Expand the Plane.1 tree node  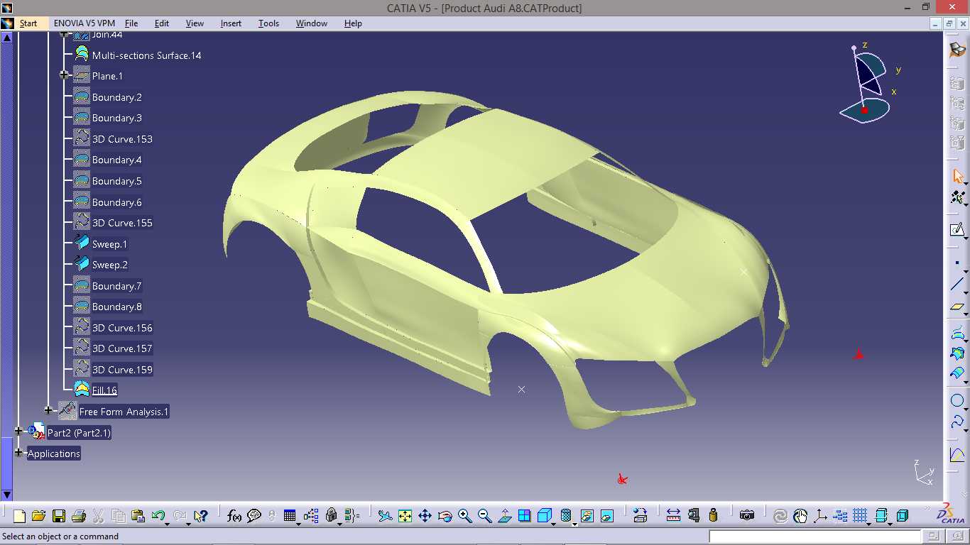(x=64, y=75)
